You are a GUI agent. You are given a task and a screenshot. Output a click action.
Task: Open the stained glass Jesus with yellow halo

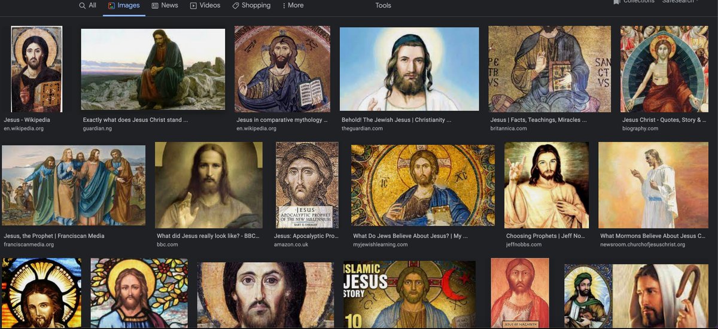(x=42, y=293)
